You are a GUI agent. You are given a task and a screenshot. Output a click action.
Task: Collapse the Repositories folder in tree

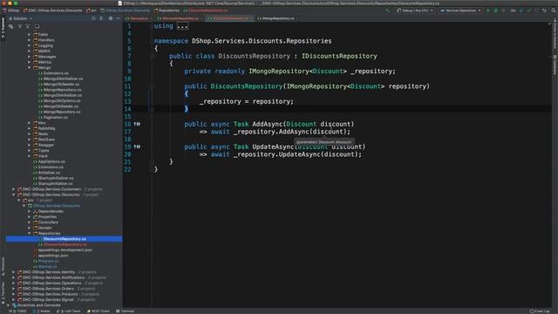(x=29, y=233)
